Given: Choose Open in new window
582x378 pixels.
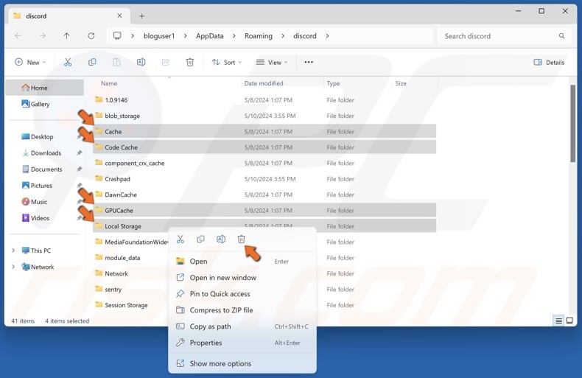Looking at the screenshot, I should click(242, 278).
